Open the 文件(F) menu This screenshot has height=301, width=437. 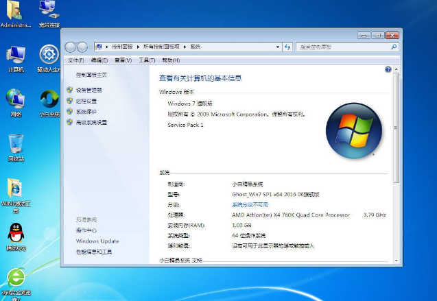(75, 60)
